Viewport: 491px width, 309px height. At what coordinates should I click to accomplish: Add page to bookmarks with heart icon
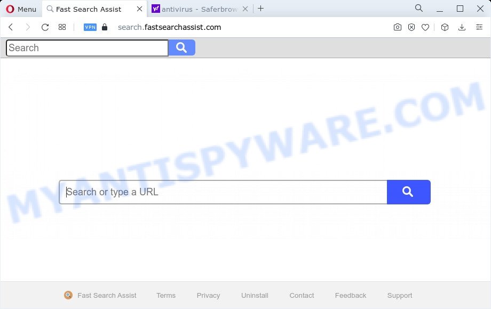coord(425,27)
